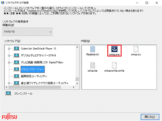Click the 機種名(M) label
Screen dimensions: 162x121
click(x=8, y=25)
